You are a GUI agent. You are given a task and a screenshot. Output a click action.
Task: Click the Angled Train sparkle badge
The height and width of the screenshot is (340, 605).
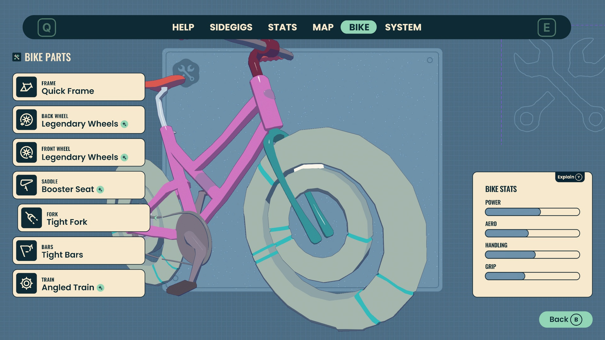(101, 288)
